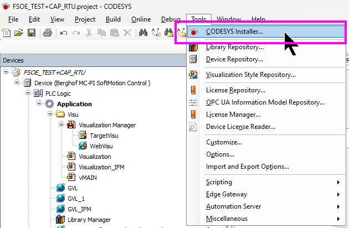Select the GVL global variable list
The width and height of the screenshot is (349, 228).
[73, 188]
